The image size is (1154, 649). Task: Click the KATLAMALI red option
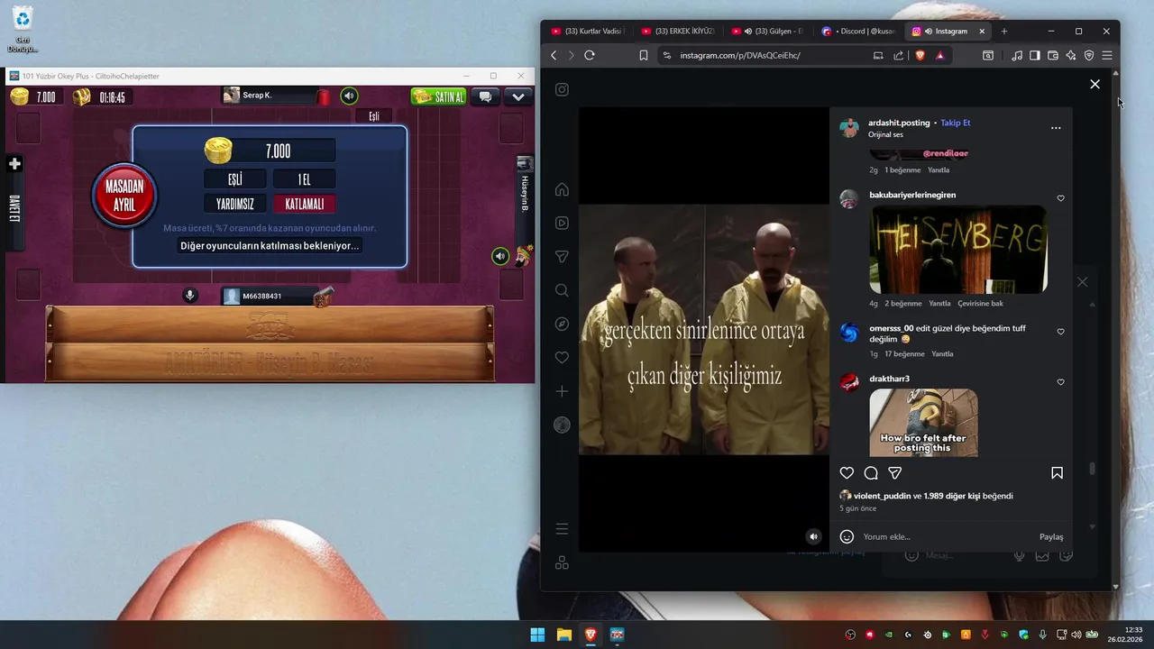click(x=304, y=204)
